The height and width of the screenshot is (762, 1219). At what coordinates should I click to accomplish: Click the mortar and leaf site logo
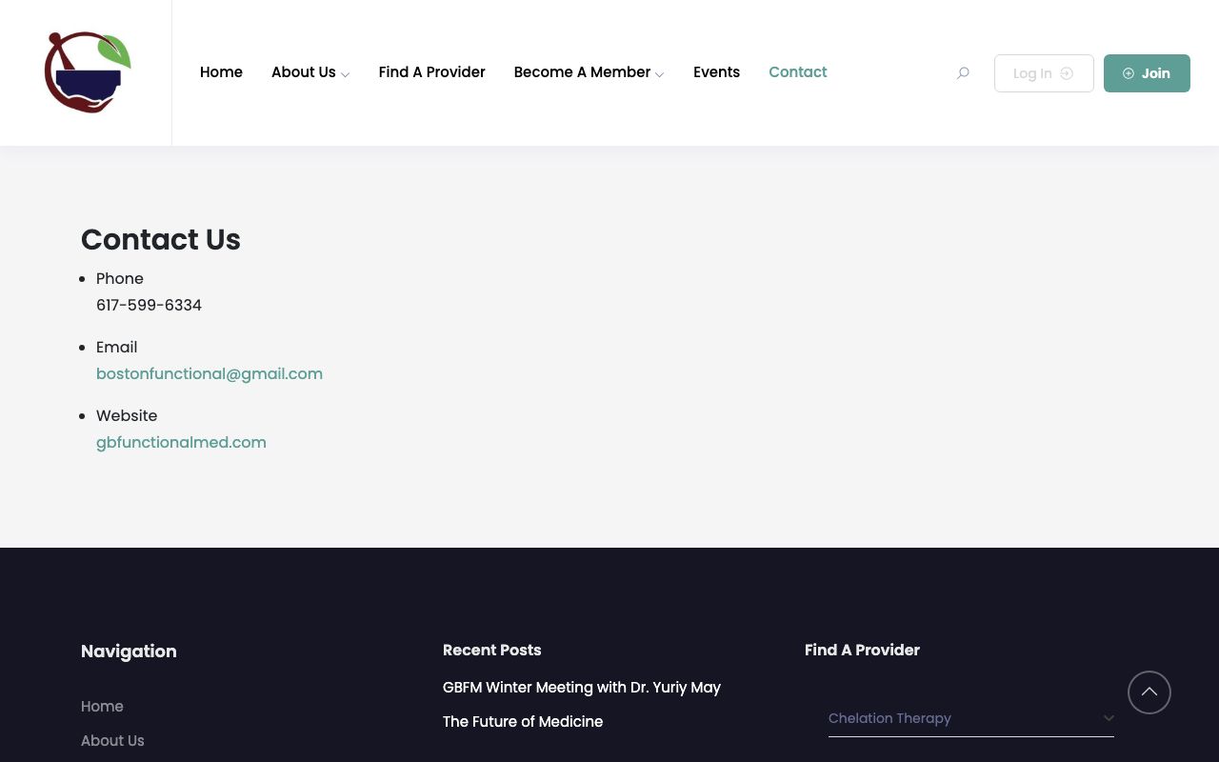[87, 72]
